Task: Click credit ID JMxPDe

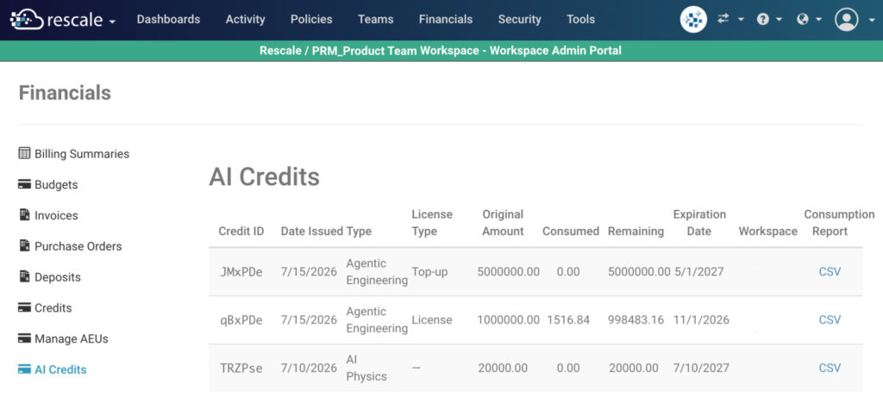Action: (x=241, y=272)
